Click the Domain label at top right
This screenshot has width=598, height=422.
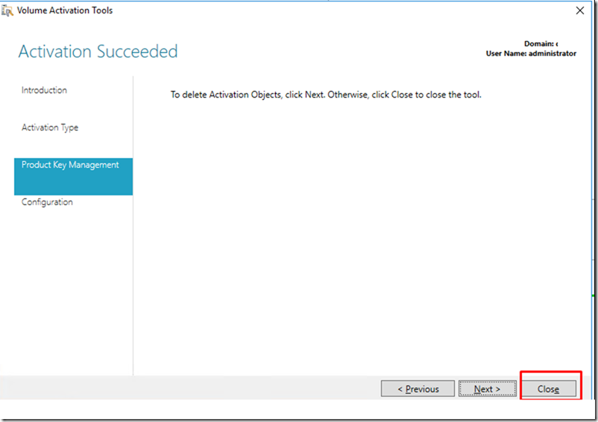[x=540, y=44]
